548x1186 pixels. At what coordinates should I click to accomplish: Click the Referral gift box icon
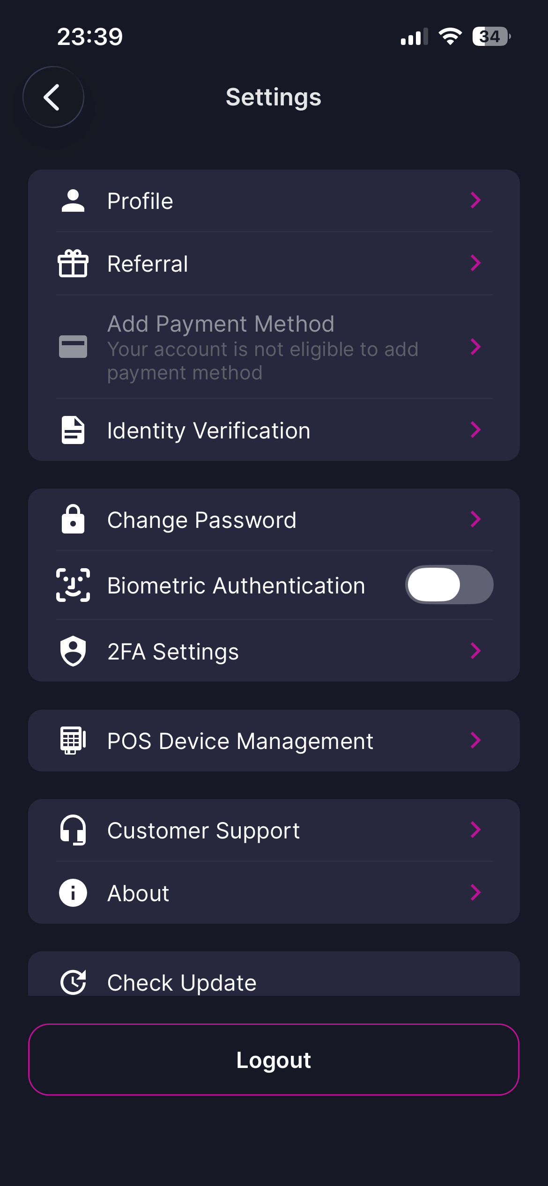coord(73,264)
